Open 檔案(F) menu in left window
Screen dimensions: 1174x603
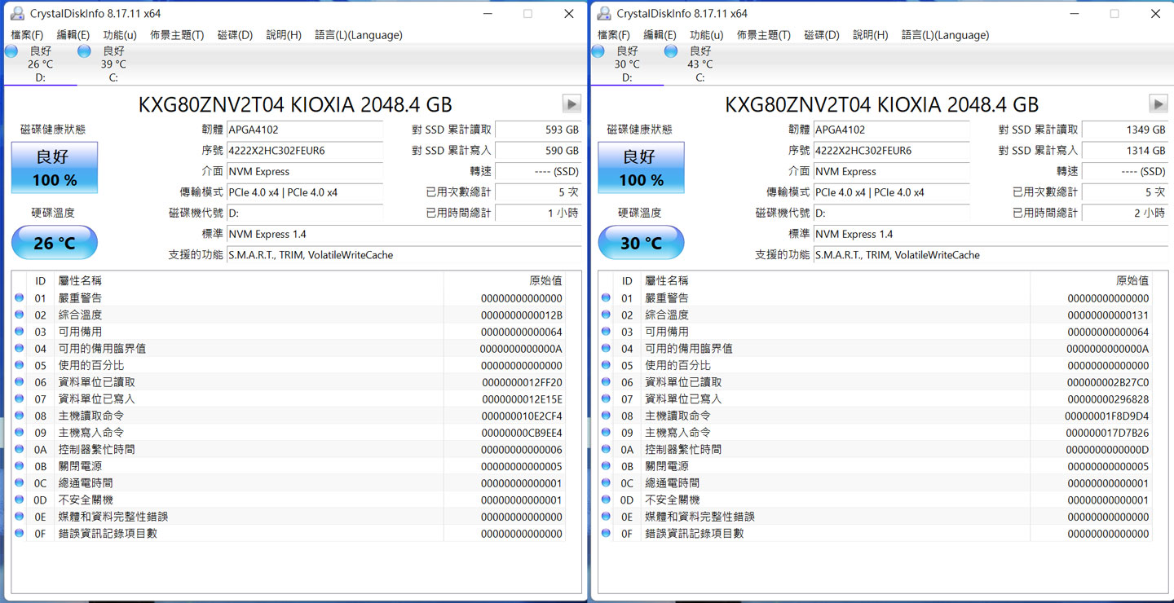point(27,35)
